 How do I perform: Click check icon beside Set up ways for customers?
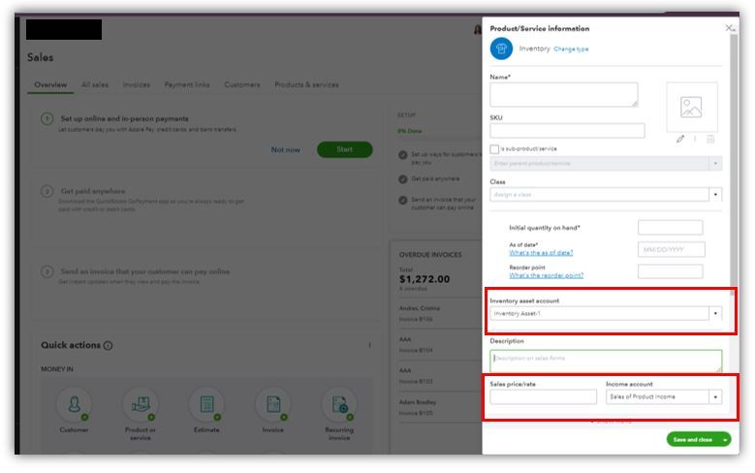pos(403,155)
